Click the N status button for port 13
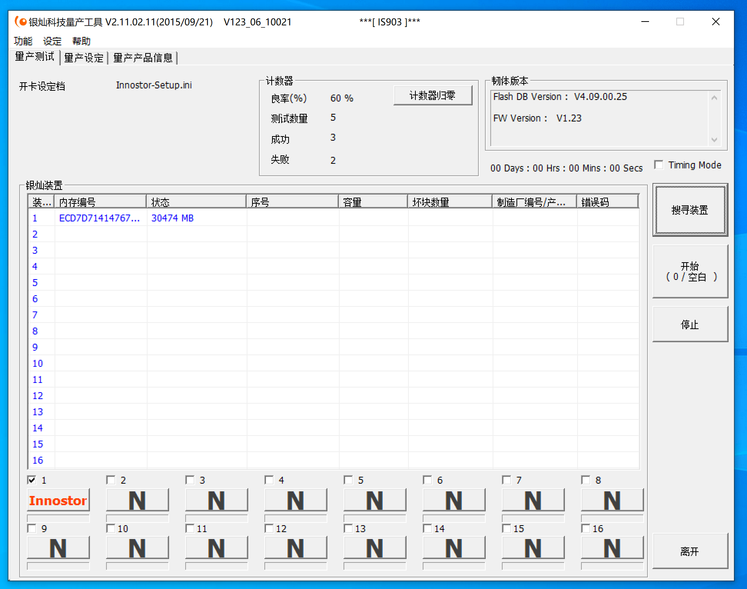 [375, 548]
